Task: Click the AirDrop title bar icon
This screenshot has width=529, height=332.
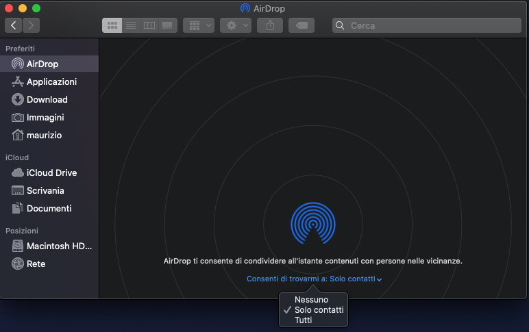Action: click(245, 8)
